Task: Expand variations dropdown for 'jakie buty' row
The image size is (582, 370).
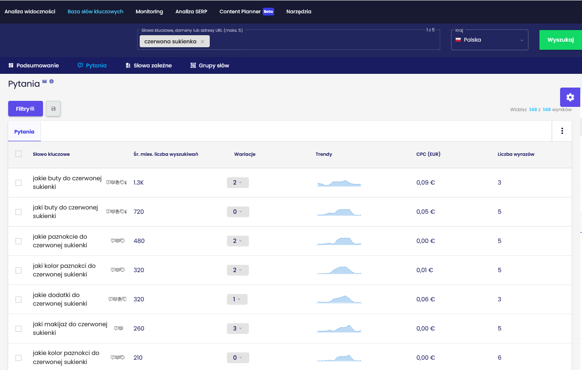Action: click(238, 182)
